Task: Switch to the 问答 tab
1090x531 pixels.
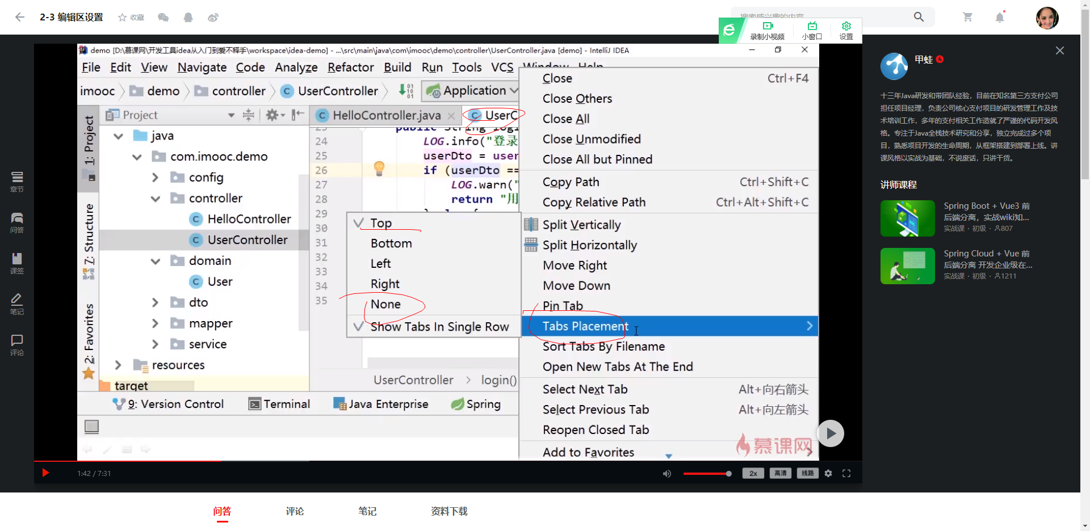Action: 222,511
